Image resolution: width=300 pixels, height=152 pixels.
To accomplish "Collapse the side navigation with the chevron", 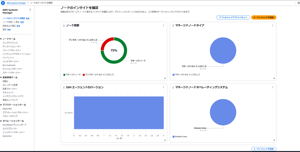I will click(x=30, y=10).
